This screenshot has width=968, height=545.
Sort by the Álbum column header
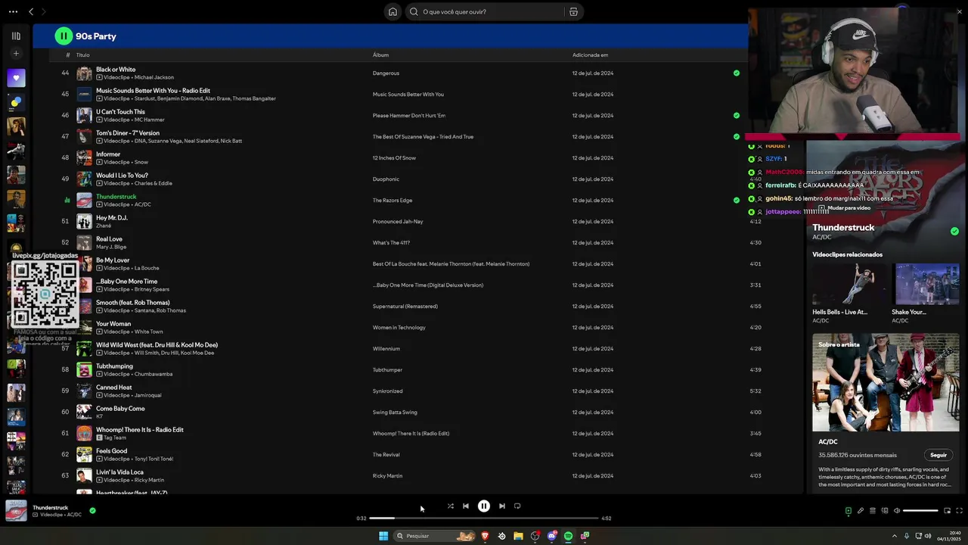[x=380, y=55]
